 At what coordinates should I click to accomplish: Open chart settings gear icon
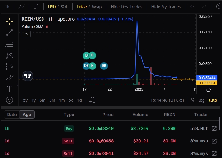point(209,90)
